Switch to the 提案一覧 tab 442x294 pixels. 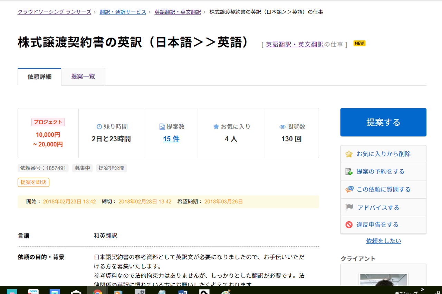[x=83, y=76]
